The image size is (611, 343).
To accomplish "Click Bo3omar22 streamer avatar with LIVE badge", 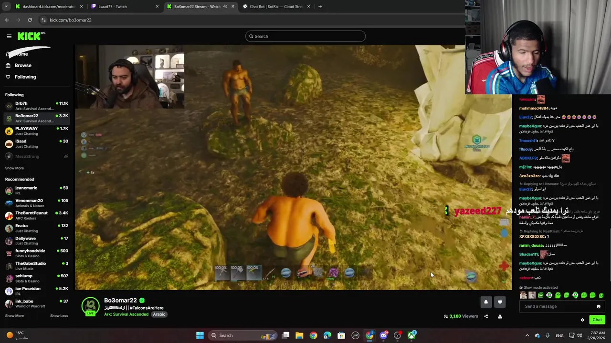I will pos(90,307).
